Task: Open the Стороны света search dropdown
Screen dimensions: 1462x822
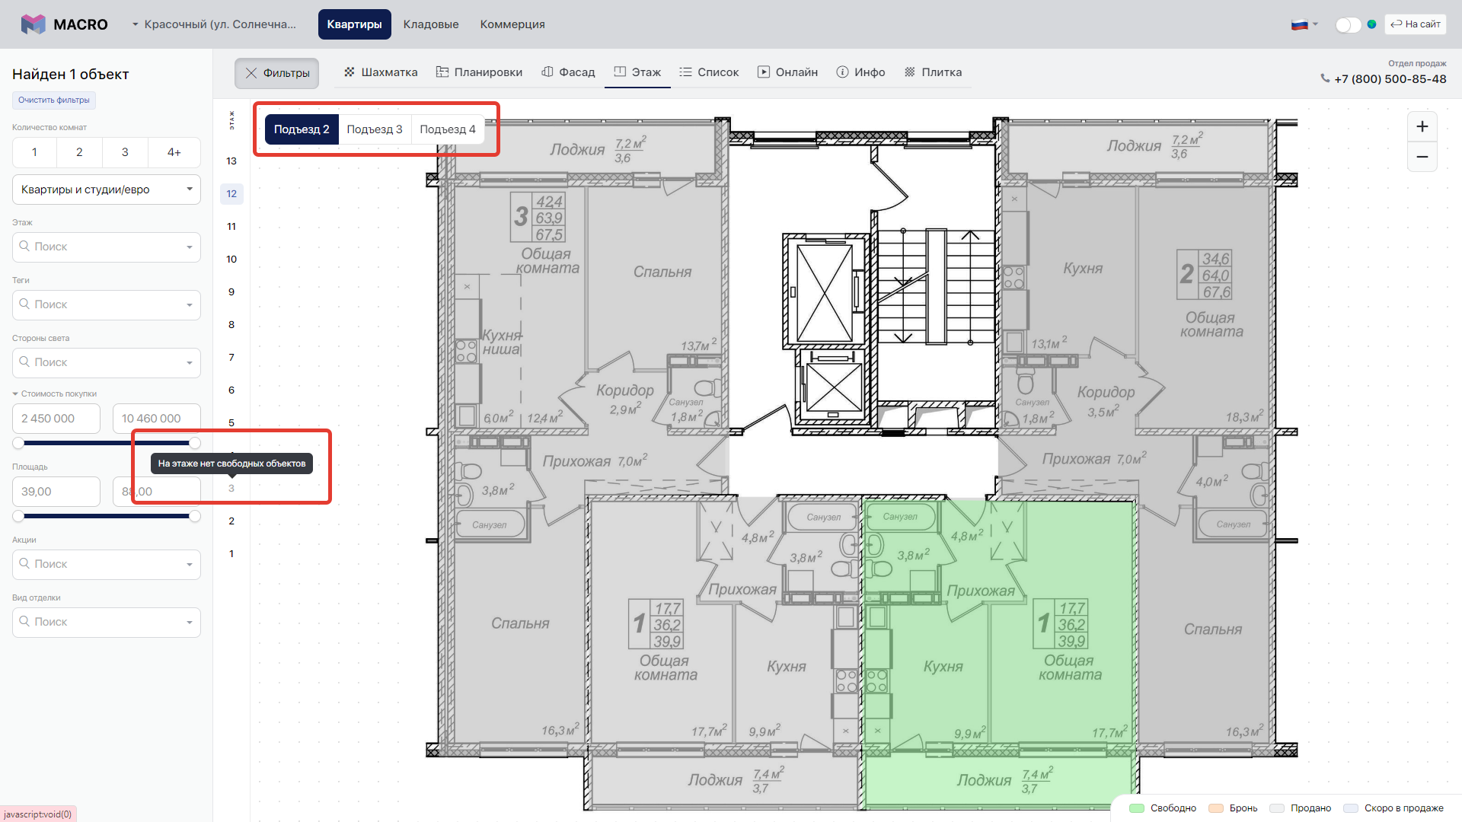Action: [107, 362]
